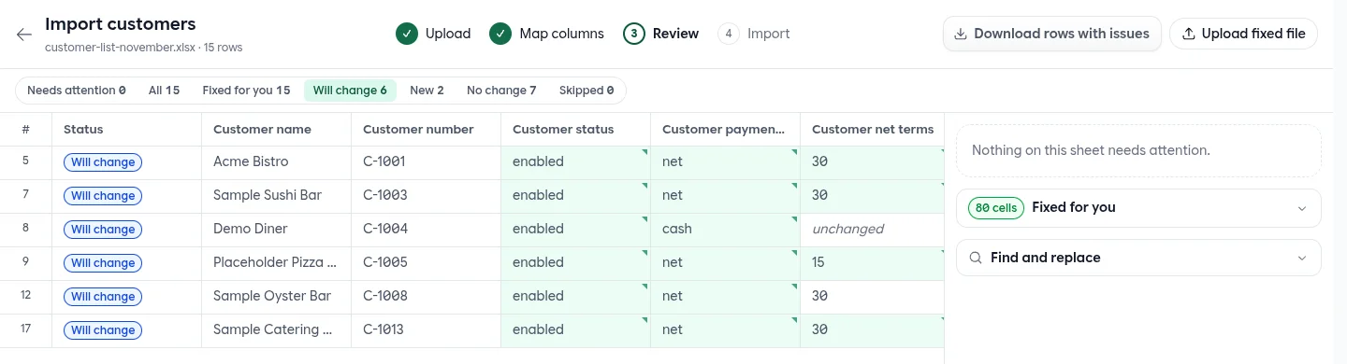This screenshot has width=1347, height=364.
Task: Click customer number C-1001
Action: click(426, 162)
